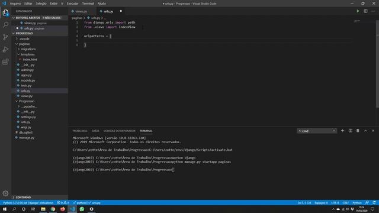Click the paginas breadcrumb above the editor

(77, 18)
